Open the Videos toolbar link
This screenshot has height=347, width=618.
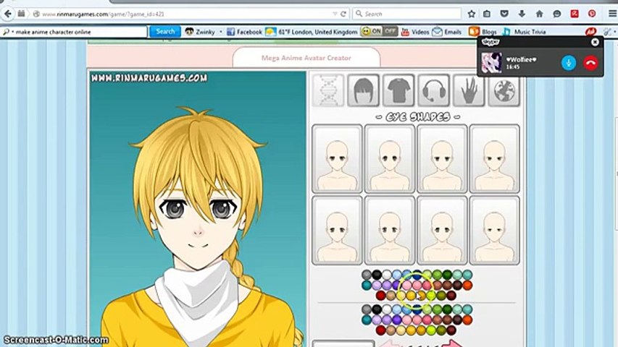point(415,32)
